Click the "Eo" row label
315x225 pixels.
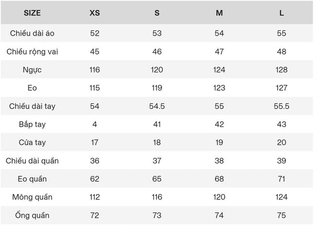point(32,88)
